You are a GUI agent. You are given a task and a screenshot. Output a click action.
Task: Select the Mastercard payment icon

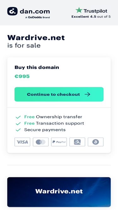[41, 142]
